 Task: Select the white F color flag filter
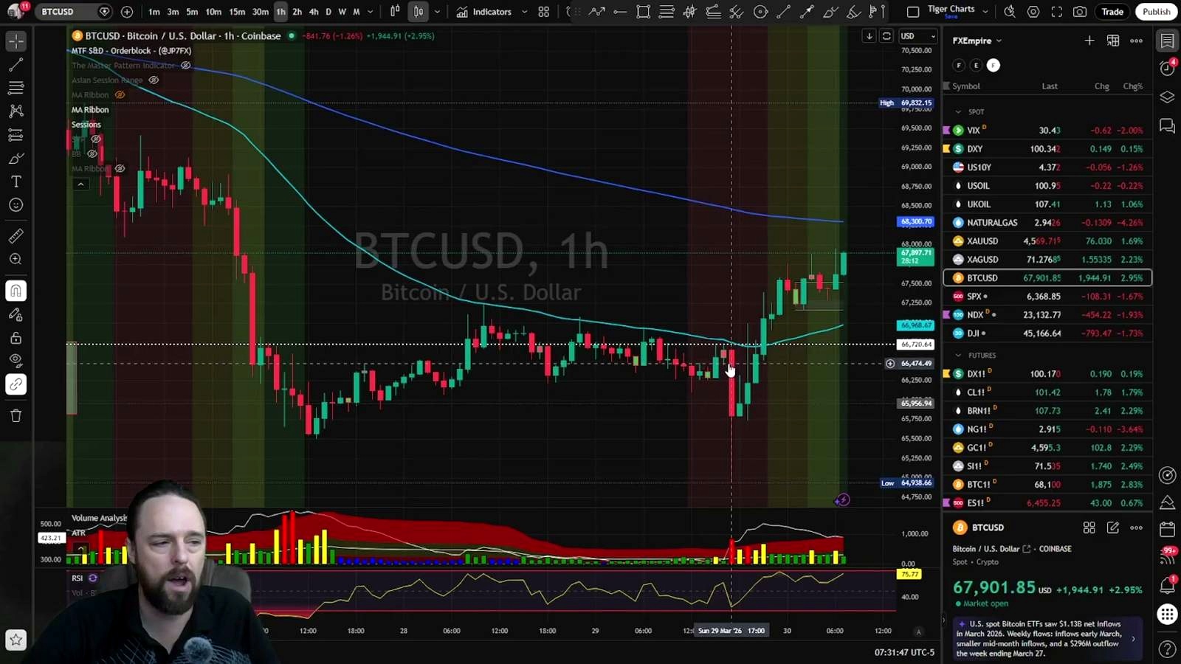click(994, 66)
